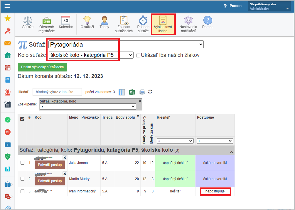This screenshot has width=295, height=210.
Task: Click the X in Júlia Jemná row
Action: [x=65, y=158]
